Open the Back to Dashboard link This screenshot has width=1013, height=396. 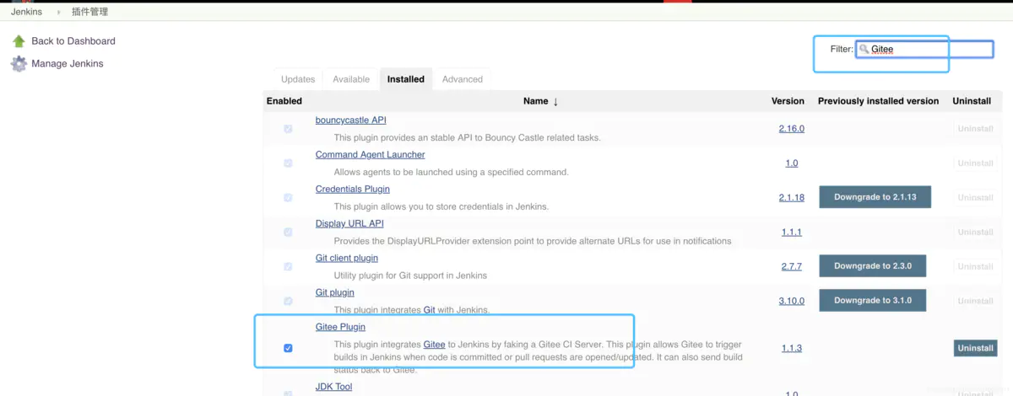tap(73, 40)
